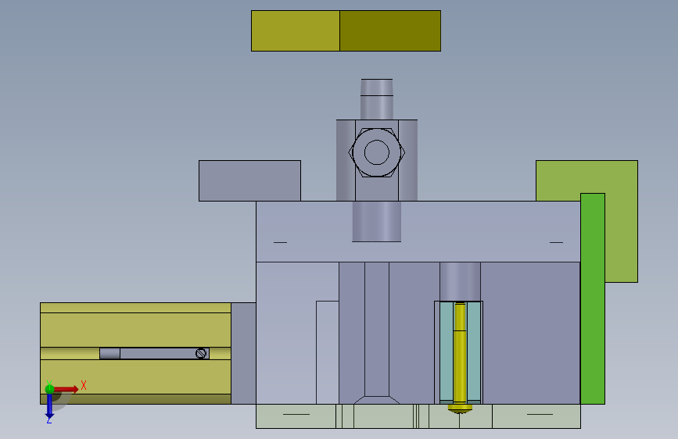The height and width of the screenshot is (439, 678).
Task: Select the gray rectangular block left of the nut
Action: (249, 180)
